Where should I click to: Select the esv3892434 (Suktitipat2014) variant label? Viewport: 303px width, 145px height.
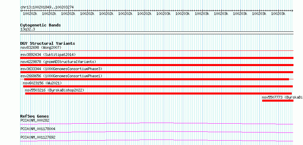[48, 55]
